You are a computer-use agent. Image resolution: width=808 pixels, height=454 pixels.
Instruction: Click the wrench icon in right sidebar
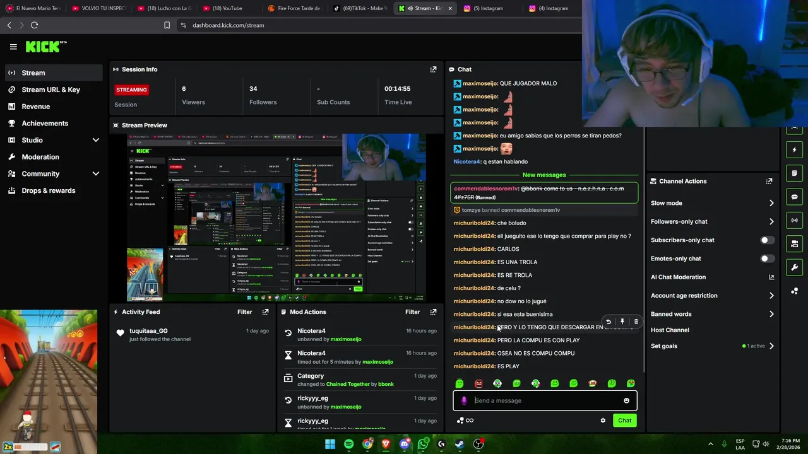click(x=794, y=267)
